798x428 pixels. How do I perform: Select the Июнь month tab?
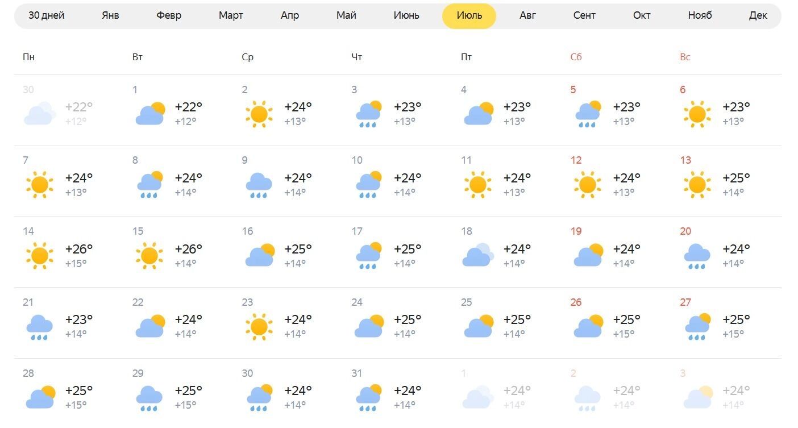406,15
